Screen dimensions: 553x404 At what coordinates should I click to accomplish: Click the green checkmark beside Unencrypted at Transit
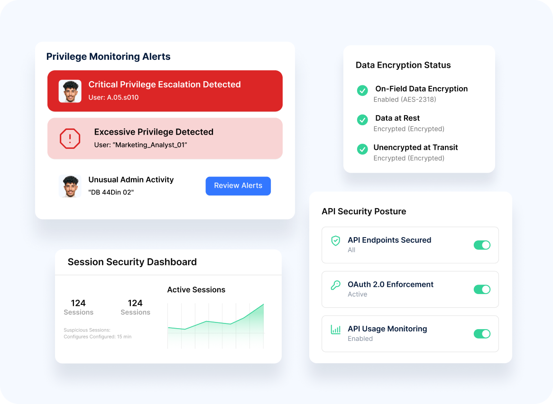(362, 149)
